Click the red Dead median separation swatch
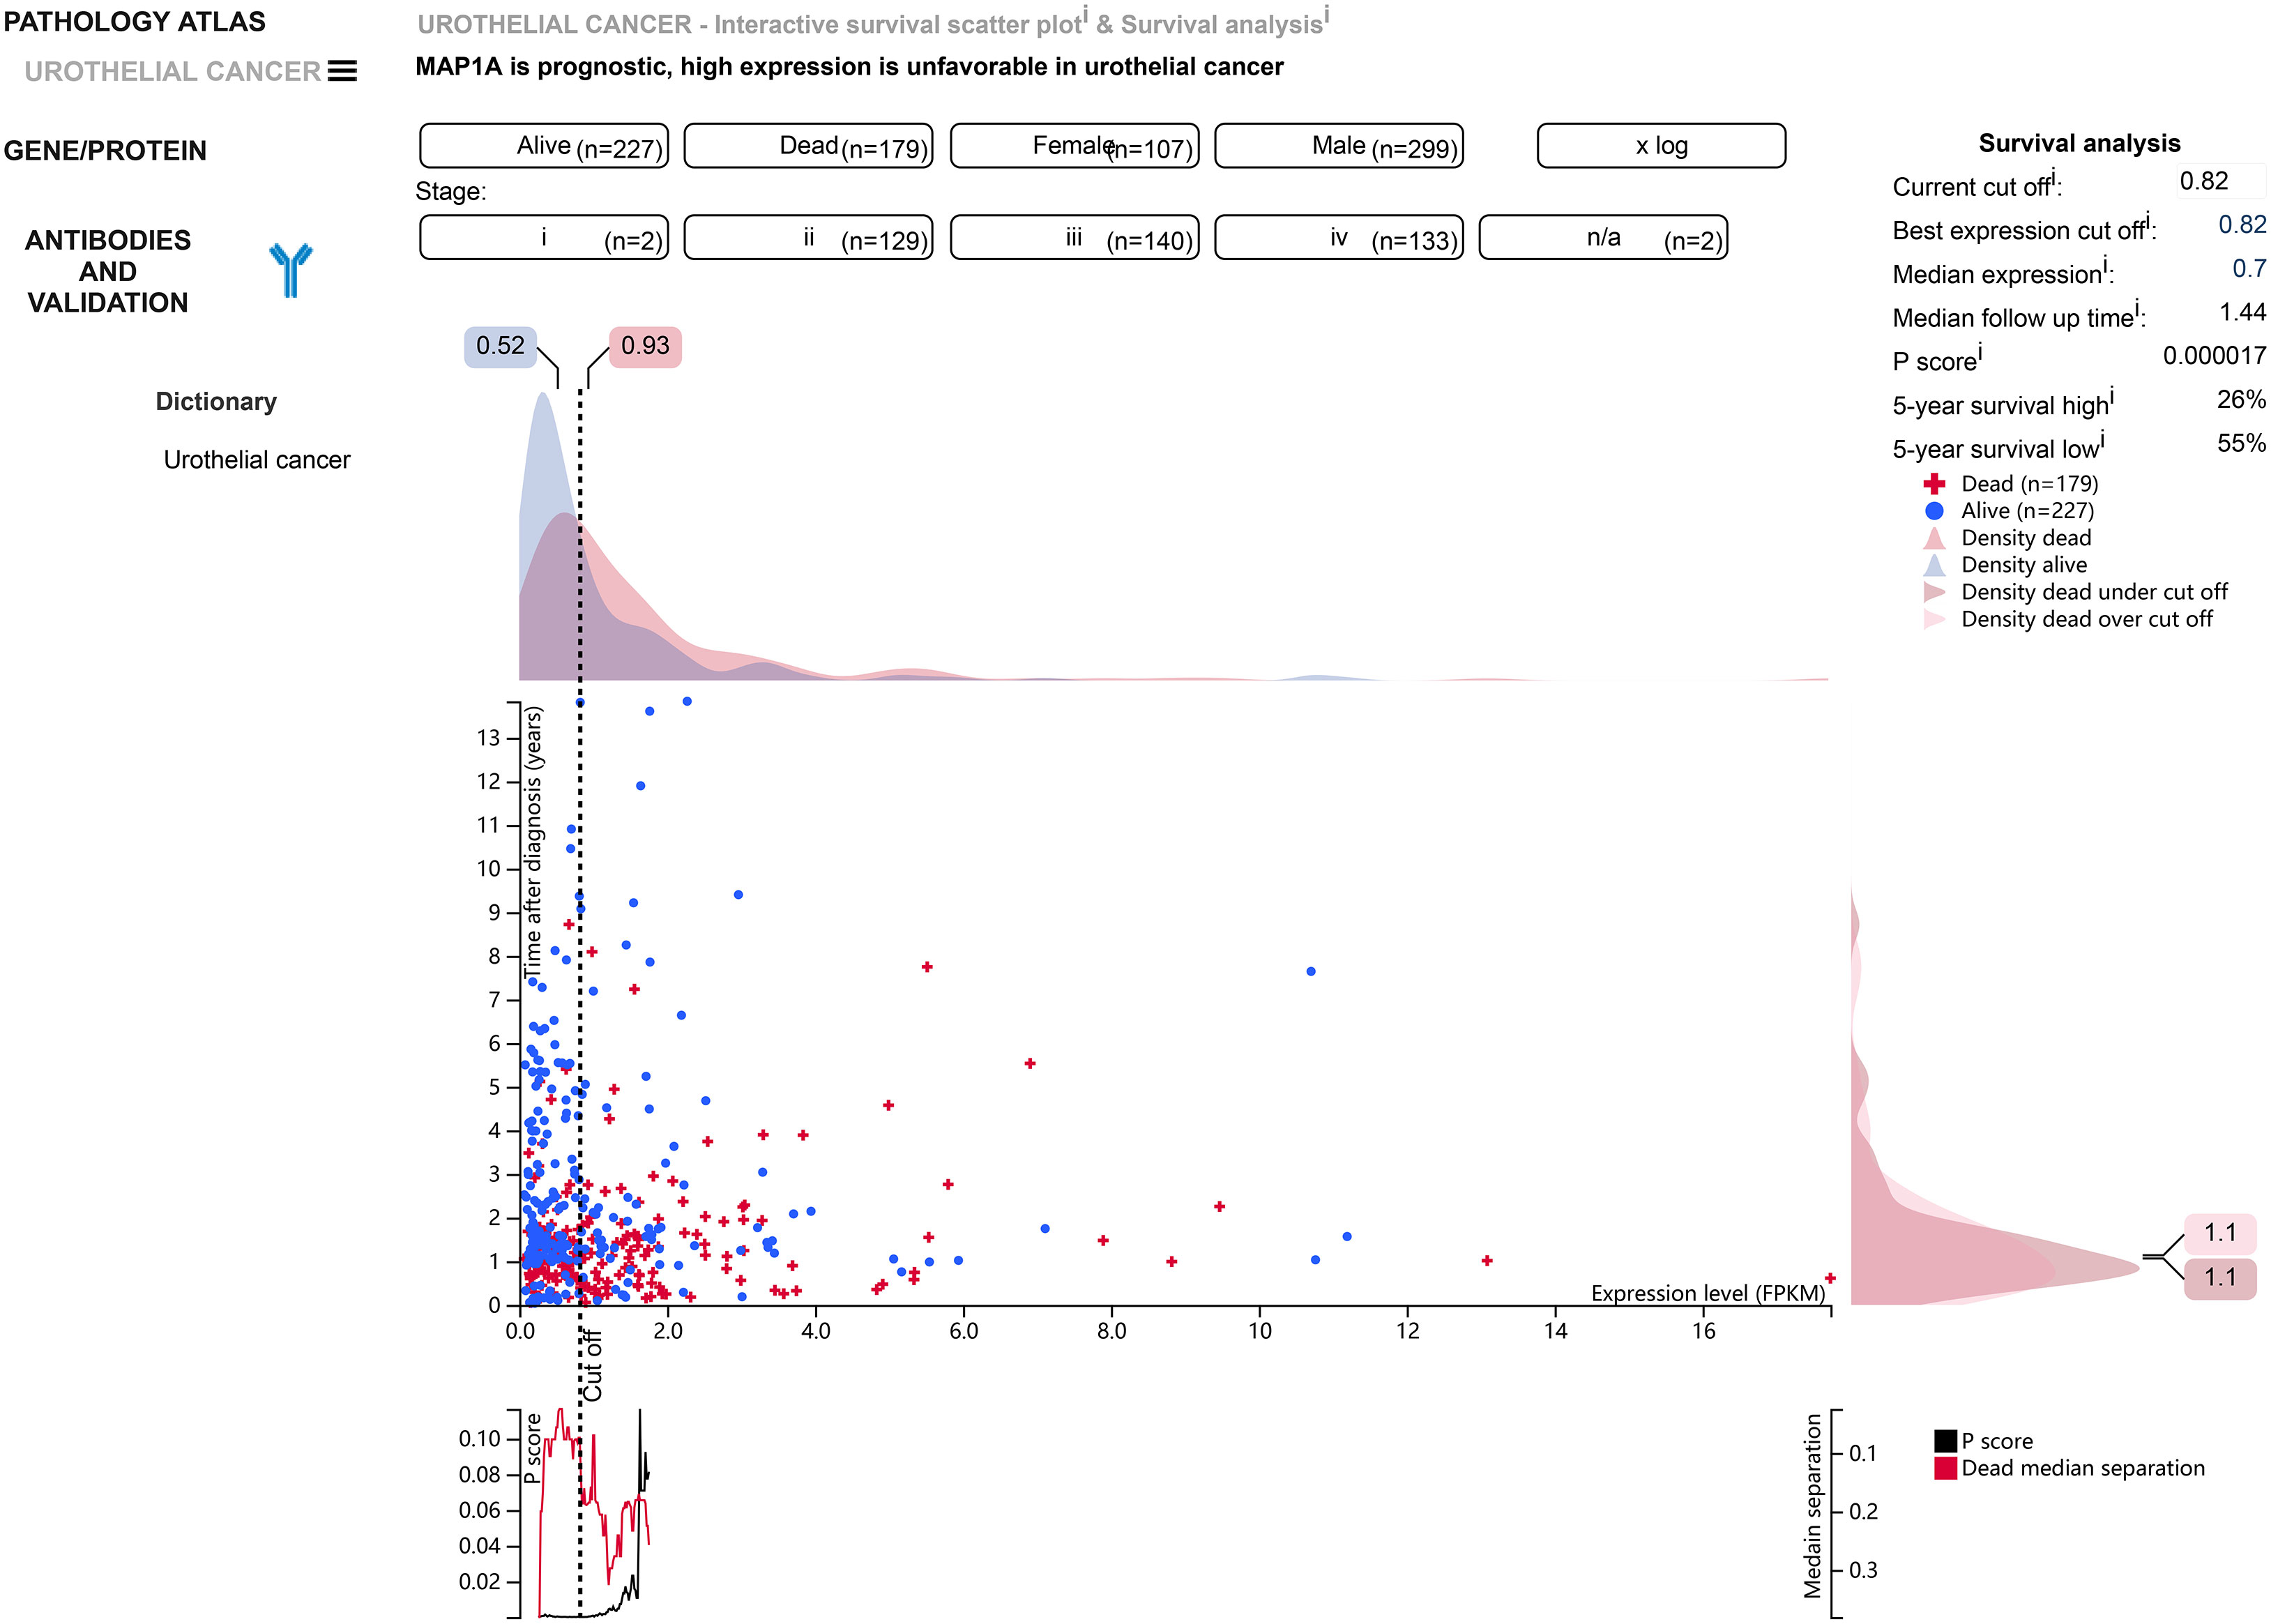The image size is (2271, 1624). pos(1945,1468)
